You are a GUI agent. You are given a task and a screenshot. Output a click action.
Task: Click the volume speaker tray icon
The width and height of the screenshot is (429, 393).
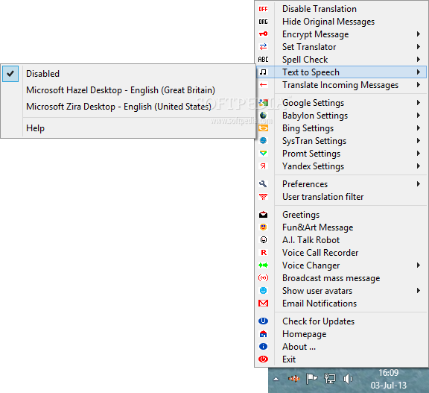click(348, 379)
